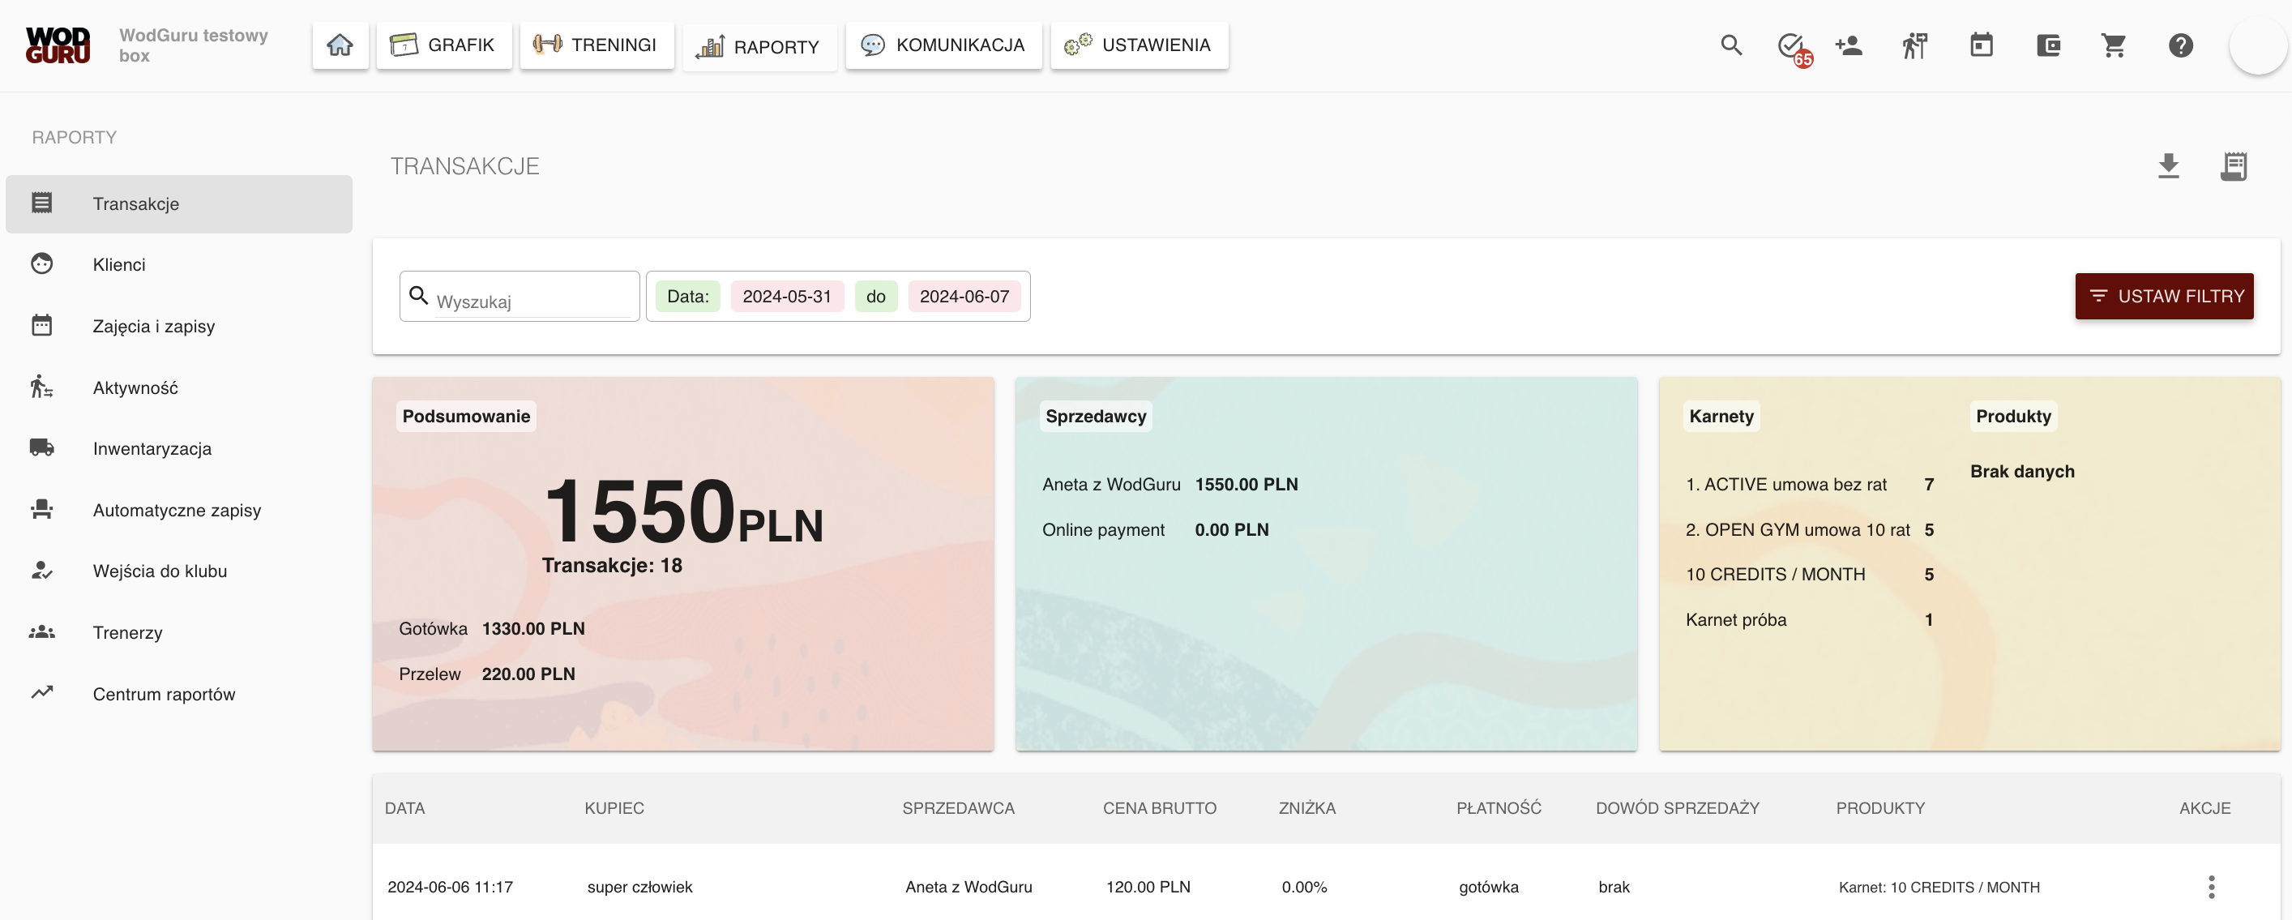Click the Trenerzy group icon

click(x=42, y=631)
